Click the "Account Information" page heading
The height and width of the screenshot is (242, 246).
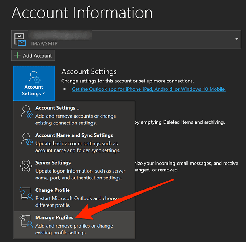pyautogui.click(x=82, y=13)
